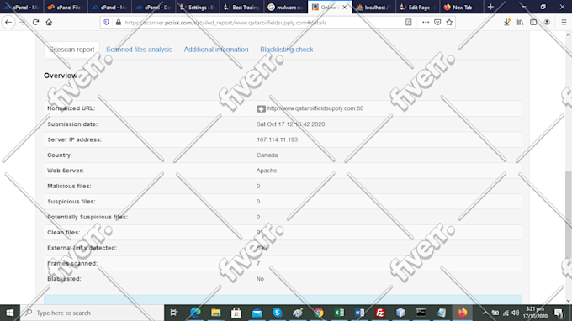
Task: Reload the current page
Action: coord(35,22)
